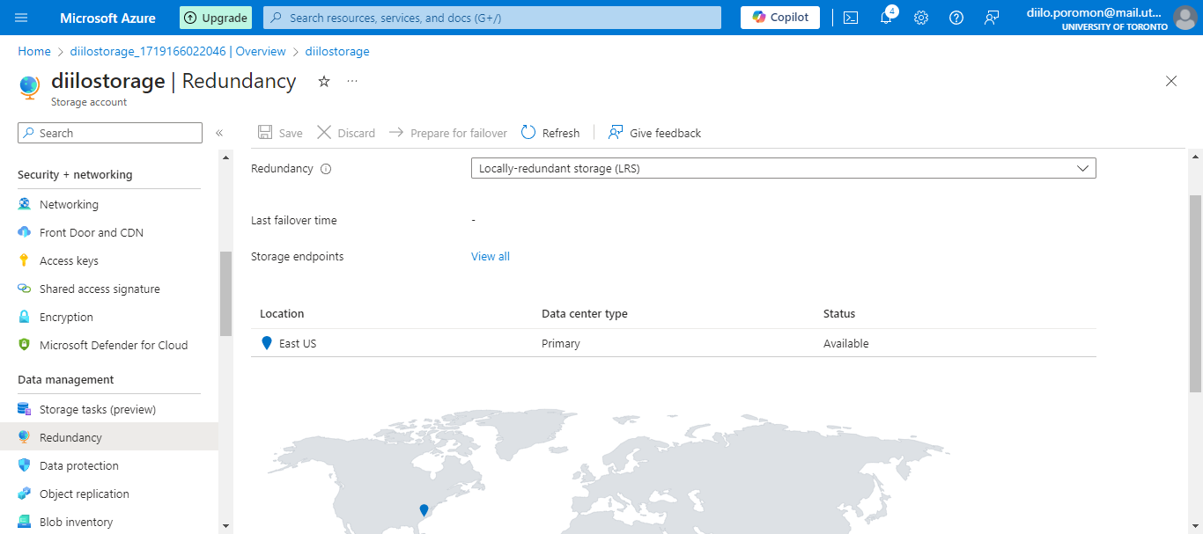Select Data protection in the sidebar

(x=78, y=465)
